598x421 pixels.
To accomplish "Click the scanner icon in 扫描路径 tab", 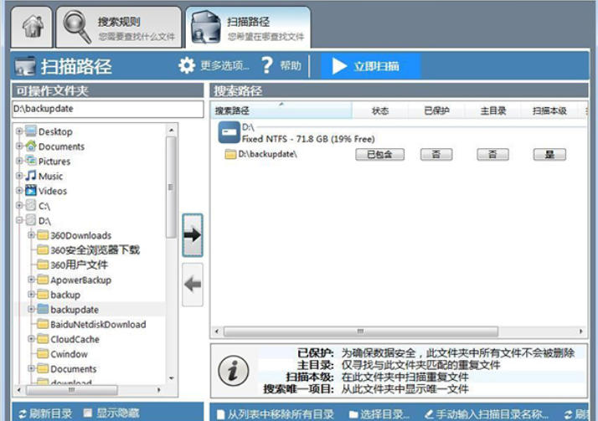I will (206, 27).
